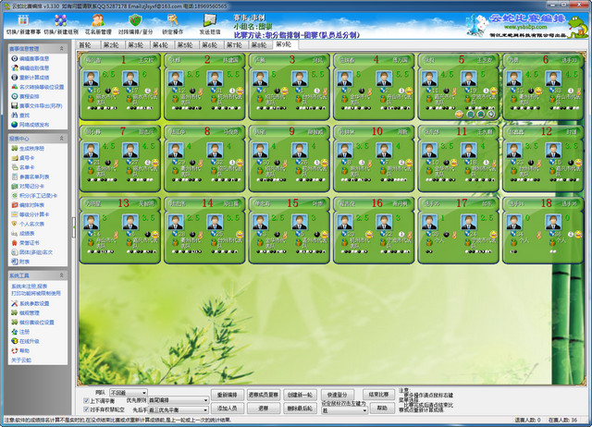The width and height of the screenshot is (592, 427).
Task: Click the 注册 register item
Action: coord(20,332)
